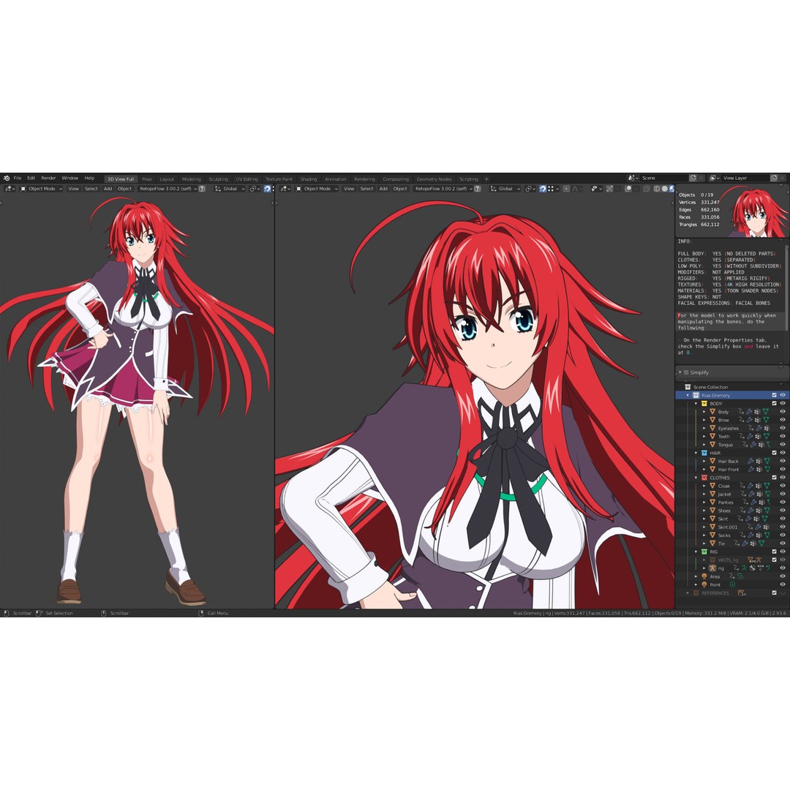The image size is (790, 790).
Task: Uncheck the Rias Gremory collection checkbox
Action: pyautogui.click(x=775, y=395)
